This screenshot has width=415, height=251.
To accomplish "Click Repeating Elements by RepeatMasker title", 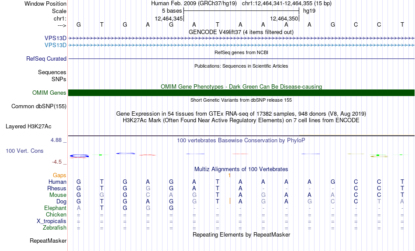I will point(242,235).
